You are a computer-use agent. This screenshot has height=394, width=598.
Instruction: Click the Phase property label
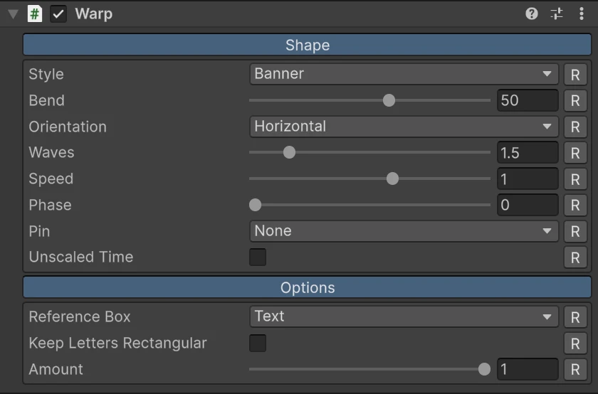pyautogui.click(x=50, y=205)
